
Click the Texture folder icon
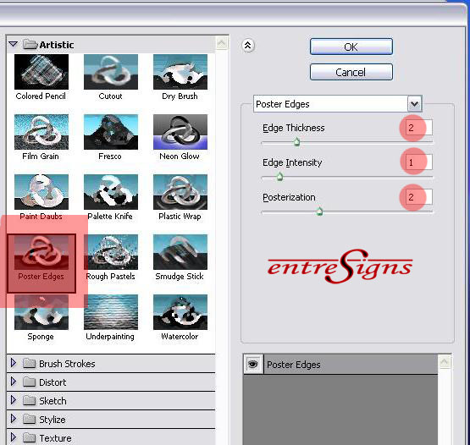point(29,437)
